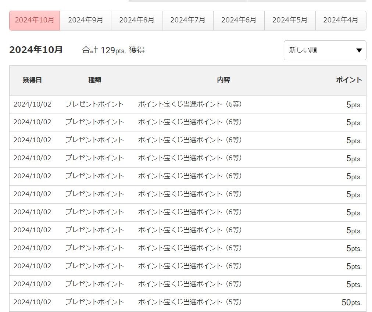Screen dimensions: 372x312
Task: Click the 種類 column header
Action: pyautogui.click(x=95, y=80)
